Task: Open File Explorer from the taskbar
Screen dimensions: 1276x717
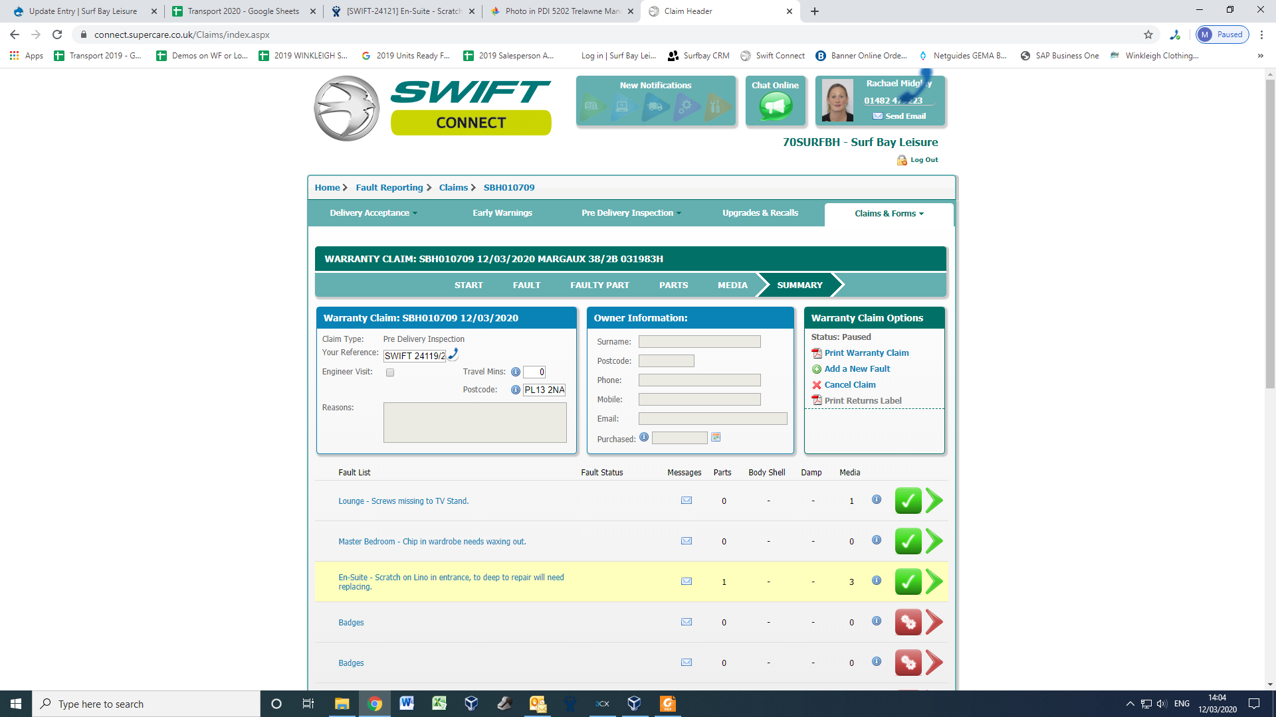Action: (x=342, y=704)
